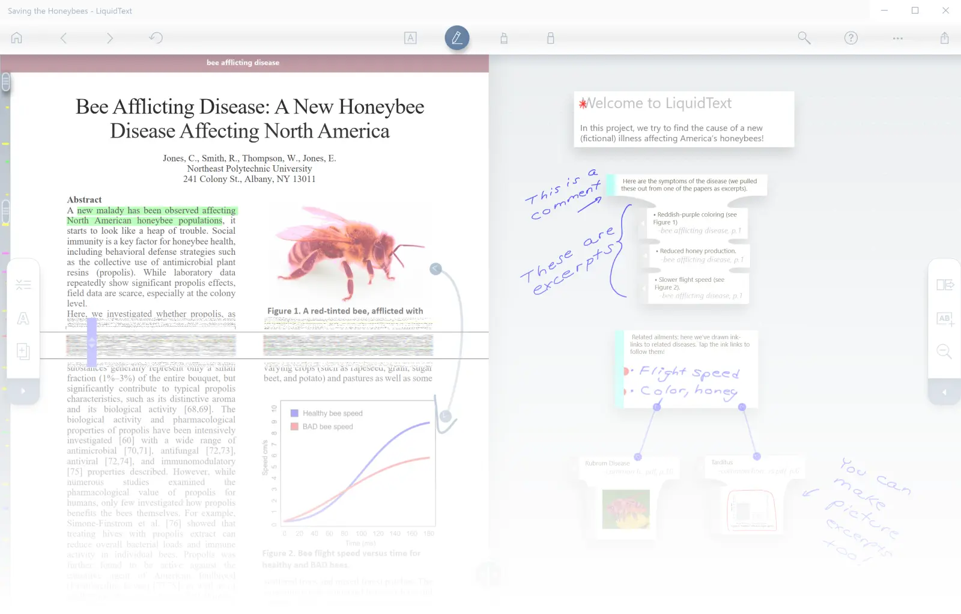961x614 pixels.
Task: Collapse the right tools panel
Action: 944,391
